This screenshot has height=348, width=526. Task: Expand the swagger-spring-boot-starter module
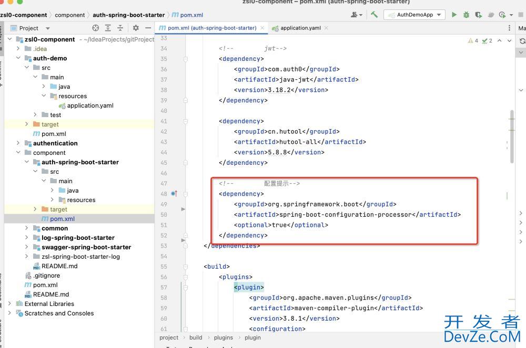point(27,247)
